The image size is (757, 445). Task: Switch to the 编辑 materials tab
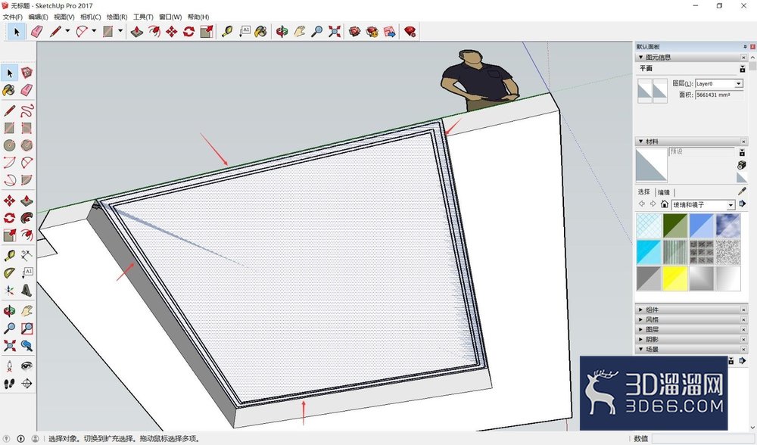coord(664,192)
